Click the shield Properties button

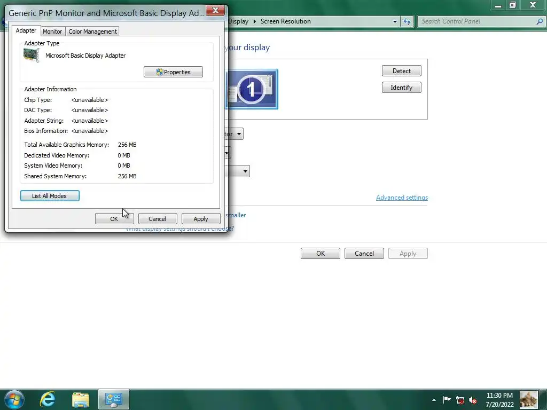(x=173, y=72)
